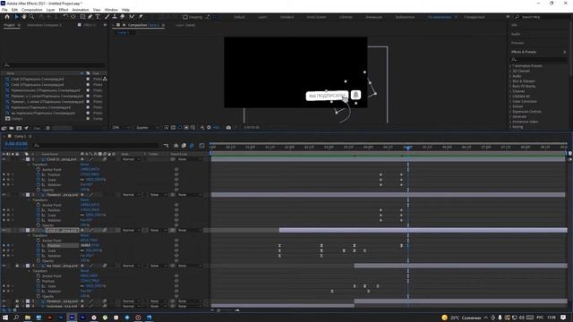Viewport: 573px width, 322px height.
Task: Open the Window menu
Action: 111,10
